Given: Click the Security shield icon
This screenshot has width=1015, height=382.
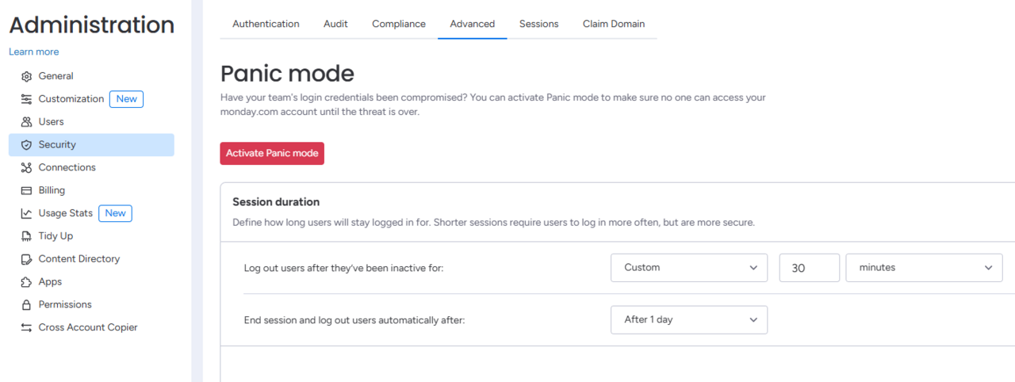Looking at the screenshot, I should (x=26, y=145).
